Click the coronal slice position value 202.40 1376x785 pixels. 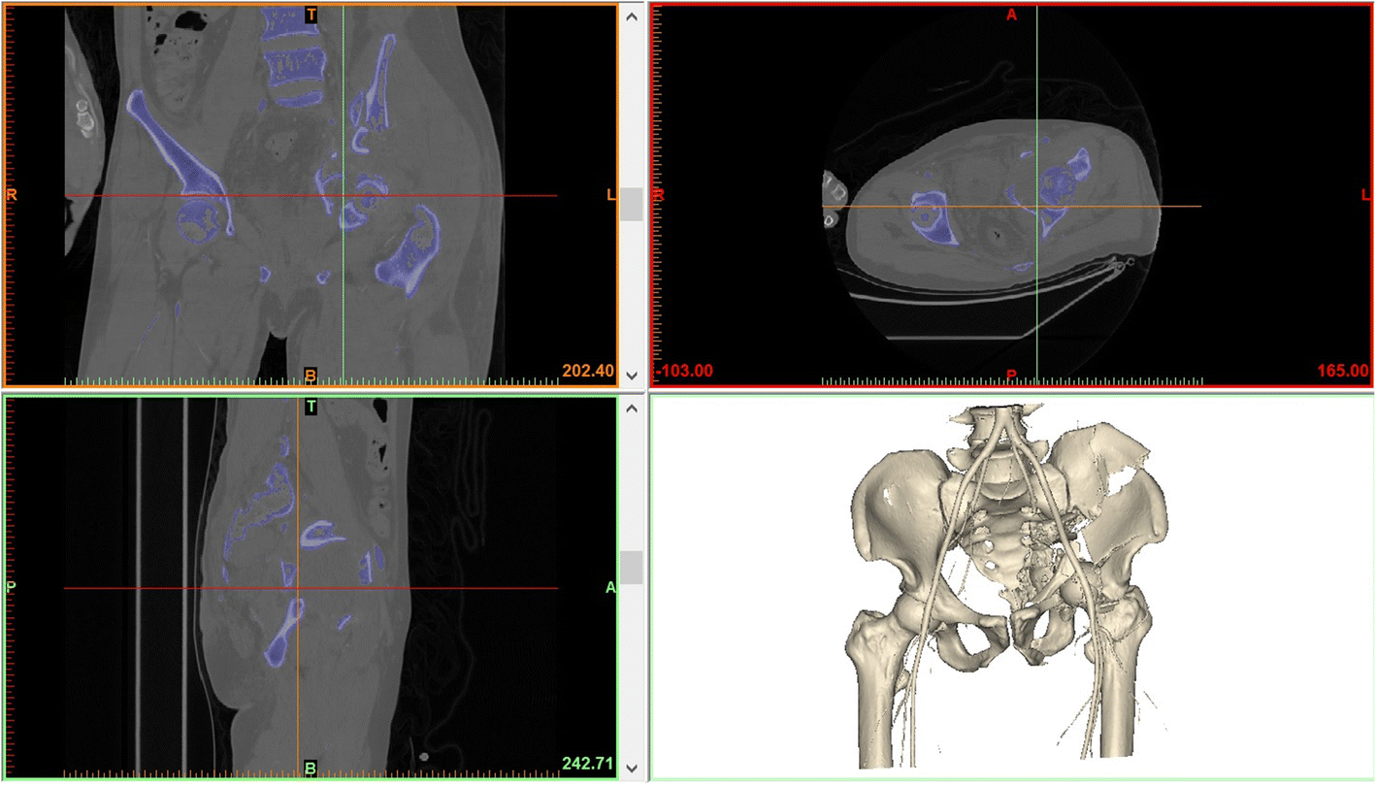click(x=587, y=370)
